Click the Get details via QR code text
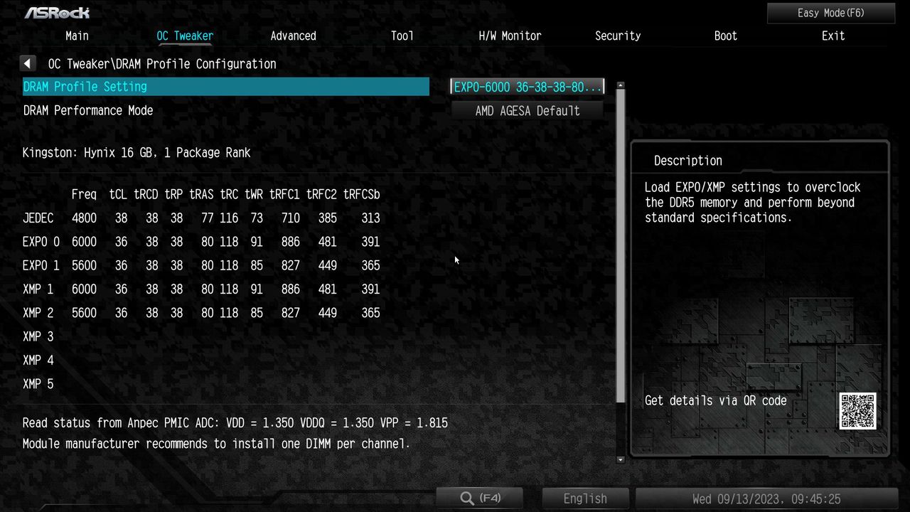Image resolution: width=910 pixels, height=512 pixels. click(716, 401)
